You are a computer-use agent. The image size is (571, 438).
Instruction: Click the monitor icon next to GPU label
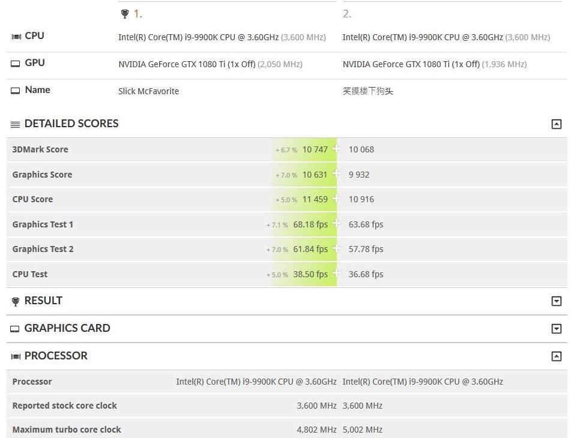click(x=16, y=63)
